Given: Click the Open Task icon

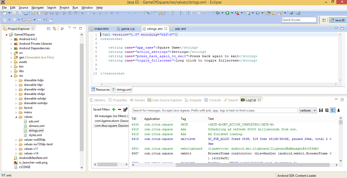Looking at the screenshot, I should click(274, 13).
